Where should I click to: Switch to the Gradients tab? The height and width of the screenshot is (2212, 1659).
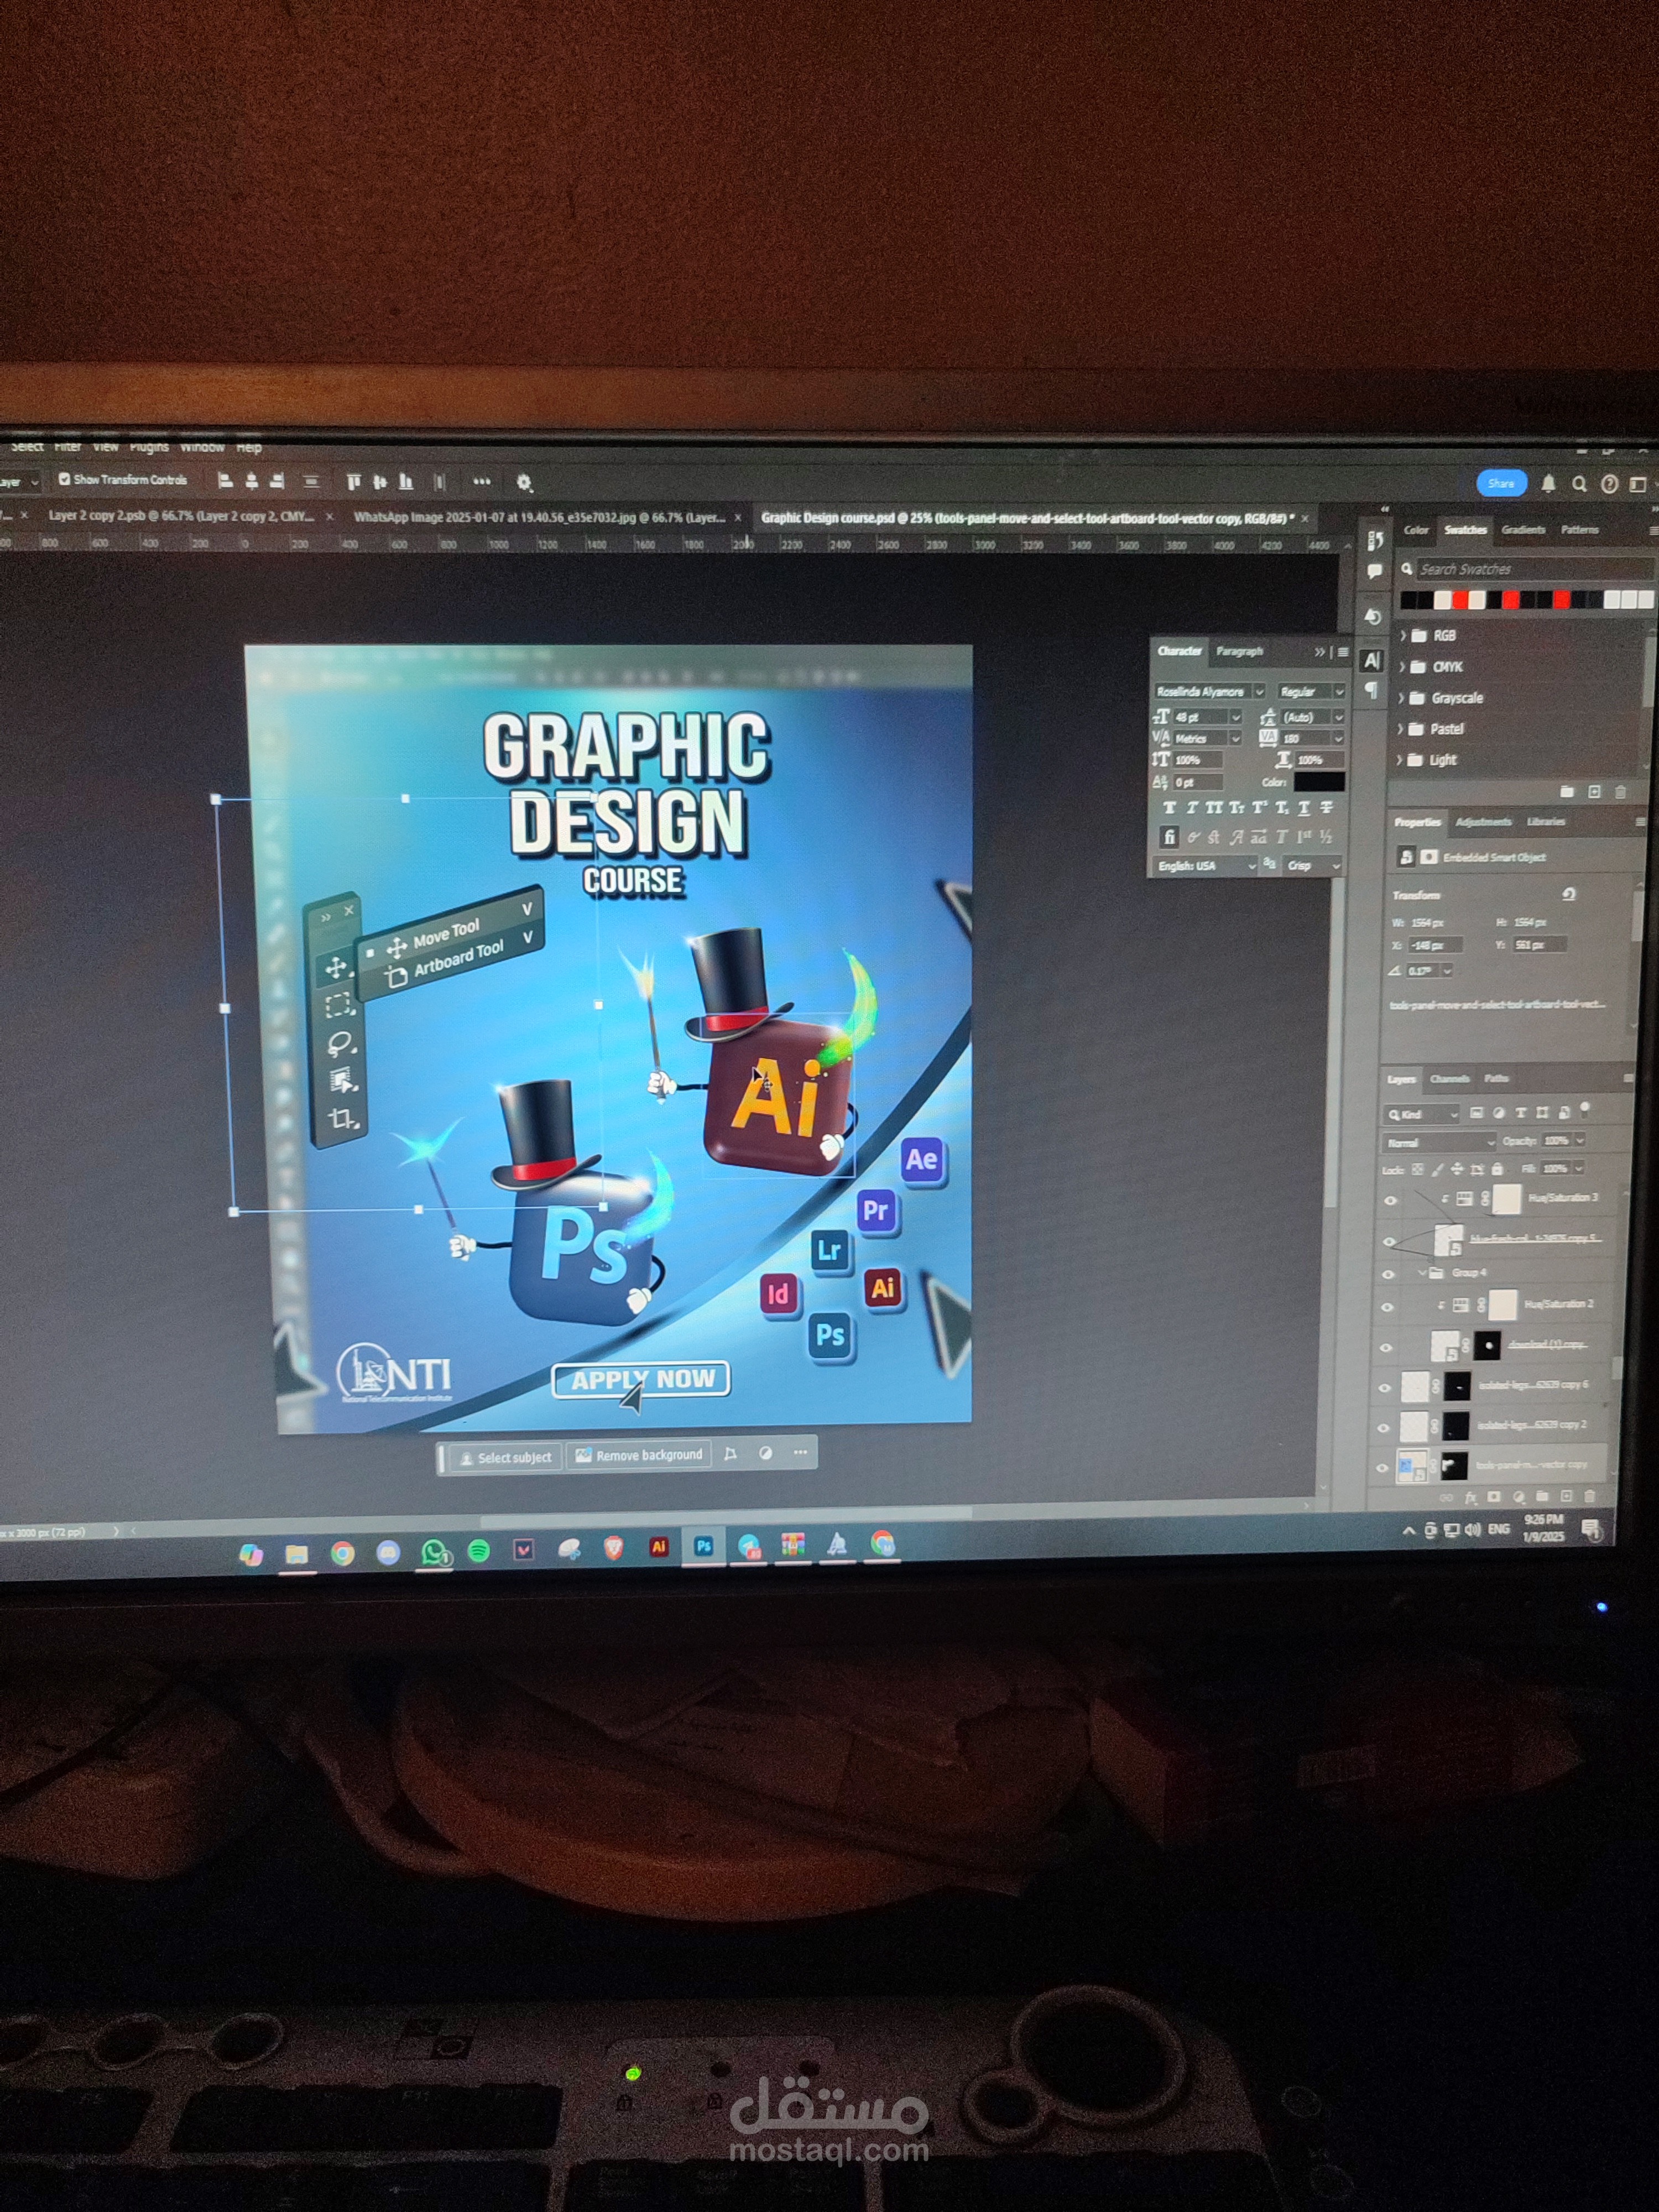tap(1523, 530)
